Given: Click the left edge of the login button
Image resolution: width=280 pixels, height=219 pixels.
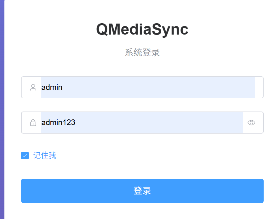Looking at the screenshot, I should pyautogui.click(x=23, y=191).
